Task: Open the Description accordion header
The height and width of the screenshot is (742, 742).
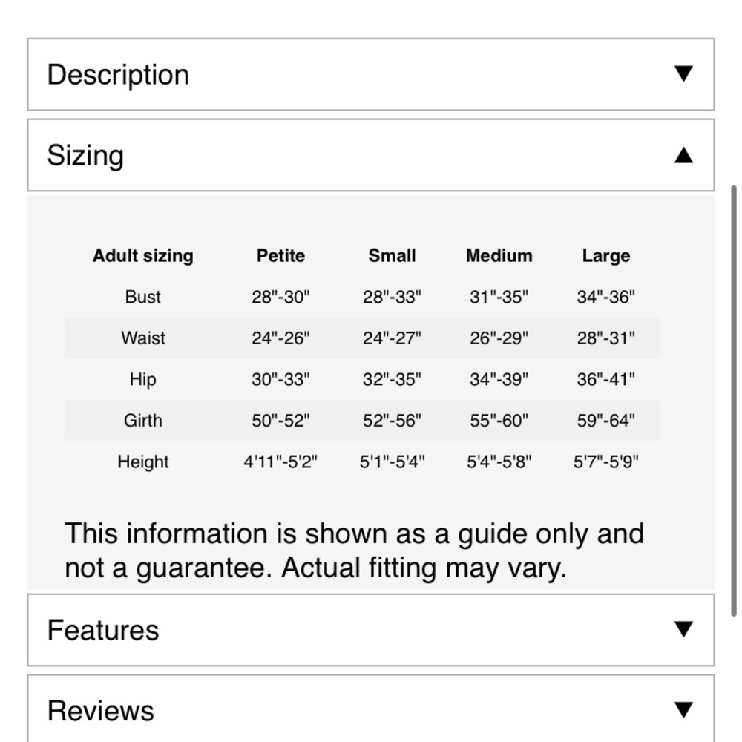Action: click(371, 74)
